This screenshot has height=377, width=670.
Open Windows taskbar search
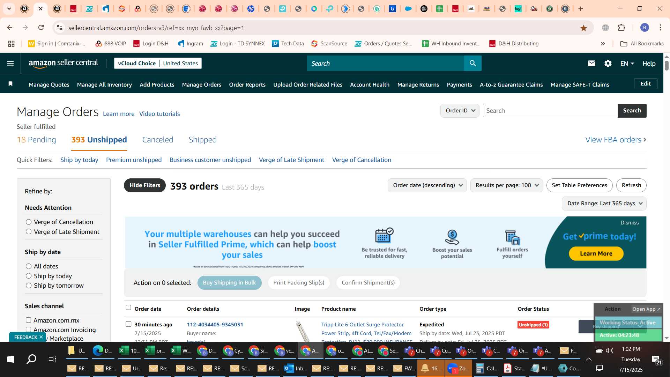(31, 359)
